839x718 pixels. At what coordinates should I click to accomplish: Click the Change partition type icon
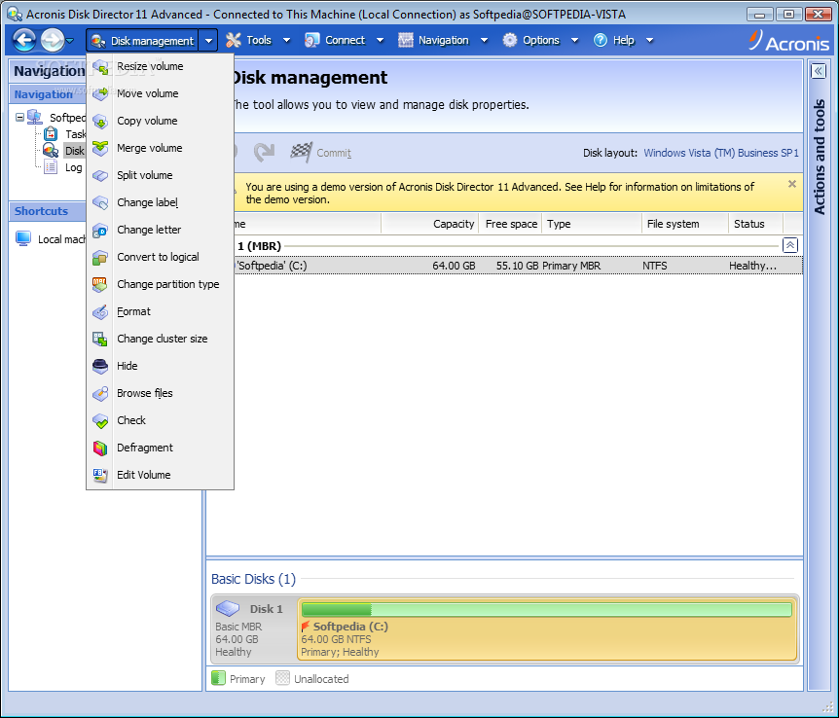coord(100,285)
